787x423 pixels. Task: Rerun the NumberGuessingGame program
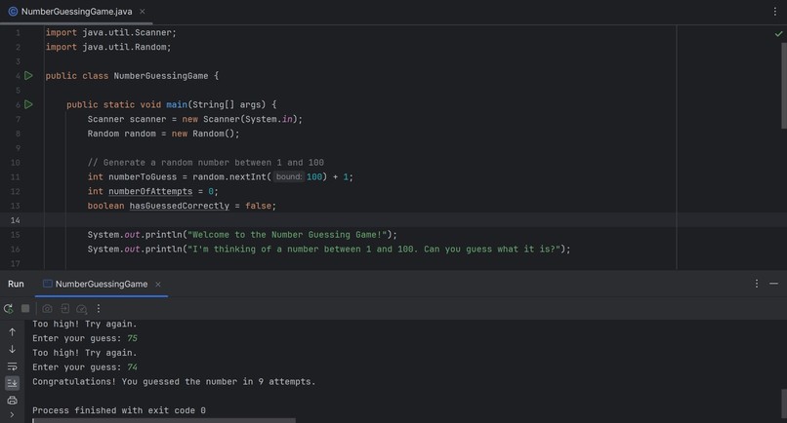tap(9, 309)
